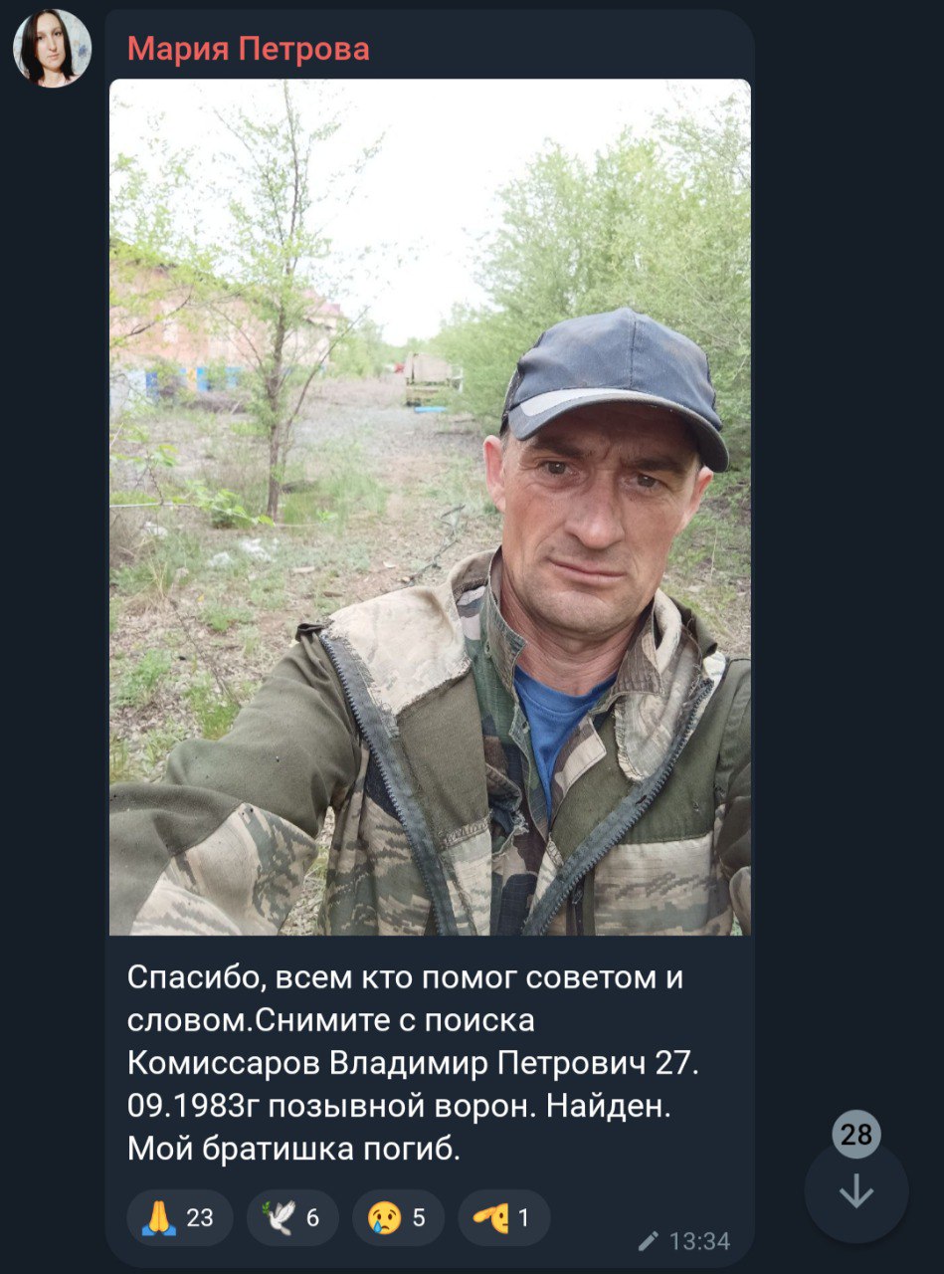Screen dimensions: 944x1274
Task: Click the sender name Мария Петрова
Action: point(249,49)
